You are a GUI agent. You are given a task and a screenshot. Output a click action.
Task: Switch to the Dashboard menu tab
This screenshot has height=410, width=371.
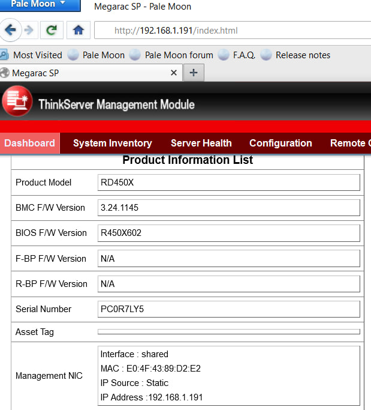pyautogui.click(x=30, y=143)
